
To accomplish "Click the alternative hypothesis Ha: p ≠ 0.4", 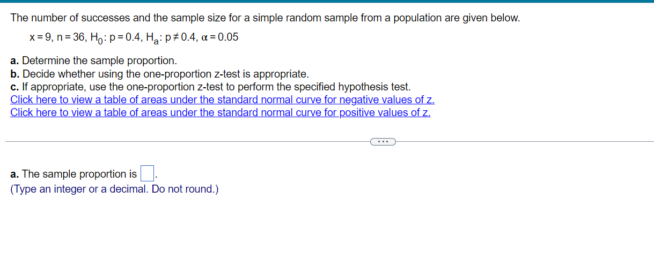I will pyautogui.click(x=165, y=38).
